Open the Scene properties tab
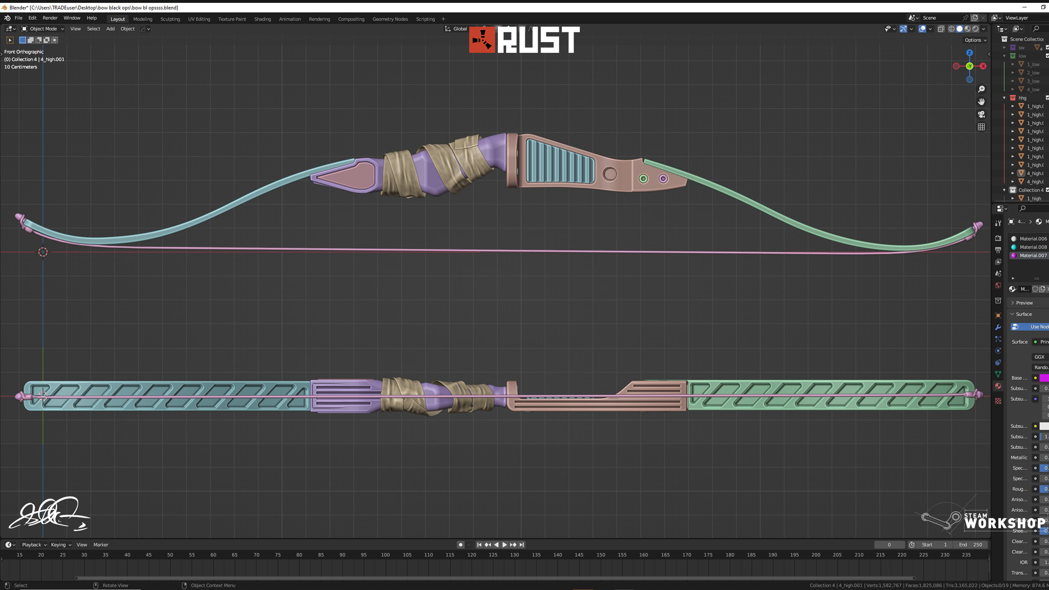The image size is (1049, 590). pyautogui.click(x=998, y=273)
